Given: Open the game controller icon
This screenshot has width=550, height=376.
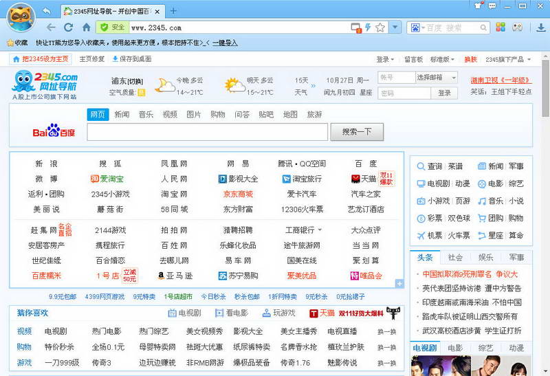Looking at the screenshot, I should point(518,27).
